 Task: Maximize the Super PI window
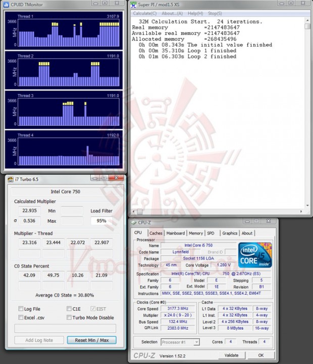[291, 3]
